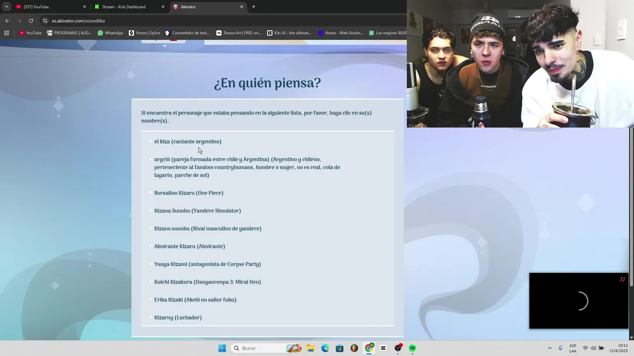Image resolution: width=634 pixels, height=356 pixels.
Task: Open Chrome from the taskbar
Action: point(369,348)
